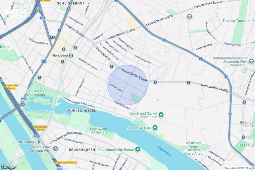255x170 pixels.
Task: Click the Floridsdorf train station icon
Action: click(71, 55)
